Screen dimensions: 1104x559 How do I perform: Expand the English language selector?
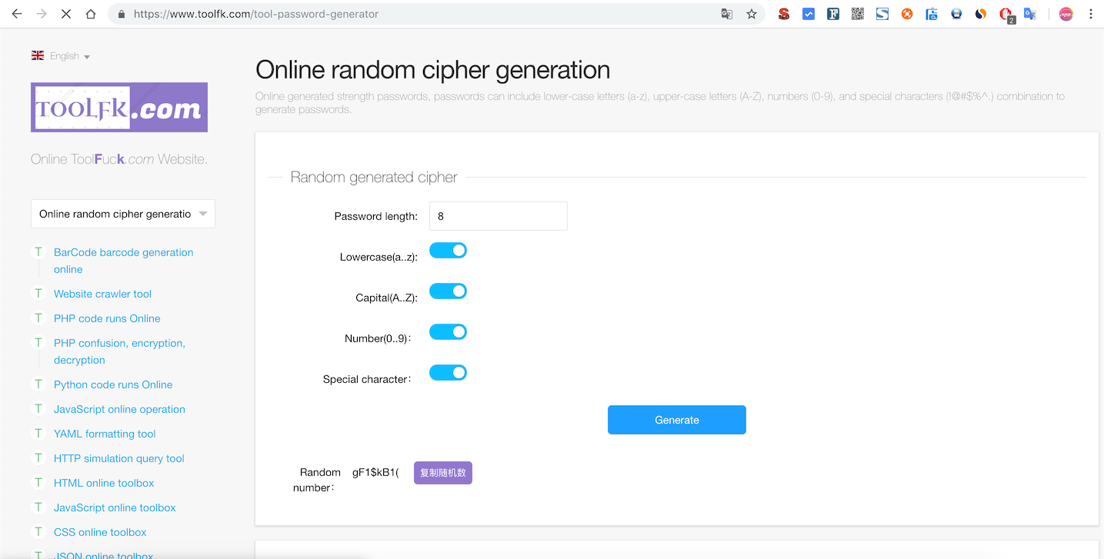click(61, 55)
